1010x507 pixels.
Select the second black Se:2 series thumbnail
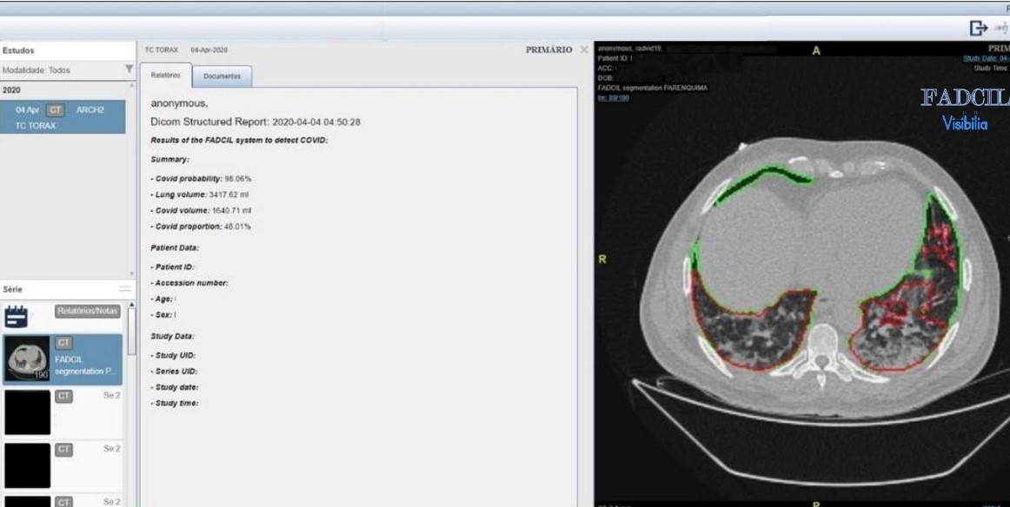click(27, 465)
